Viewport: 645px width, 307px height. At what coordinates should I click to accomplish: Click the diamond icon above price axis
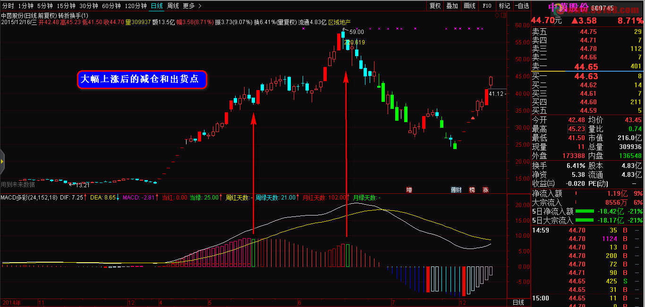[x=497, y=15]
